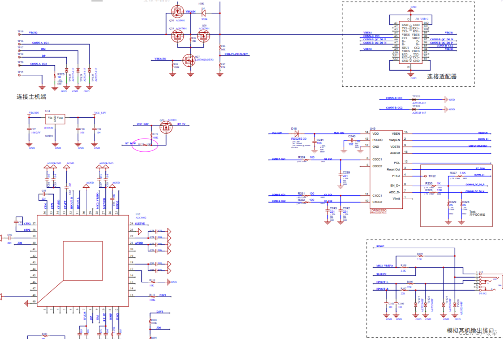Click test point TP19 on the VBUS2 line
The height and width of the screenshot is (339, 503).
(20, 35)
